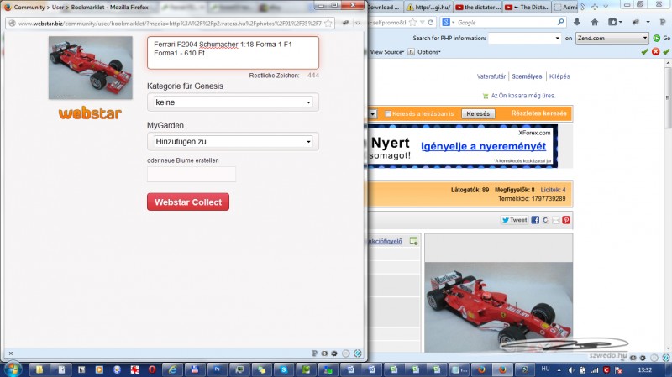Screen dimensions: 672x377
Task: Click Pinterest icon in popup add-on bar
Action: (x=314, y=353)
